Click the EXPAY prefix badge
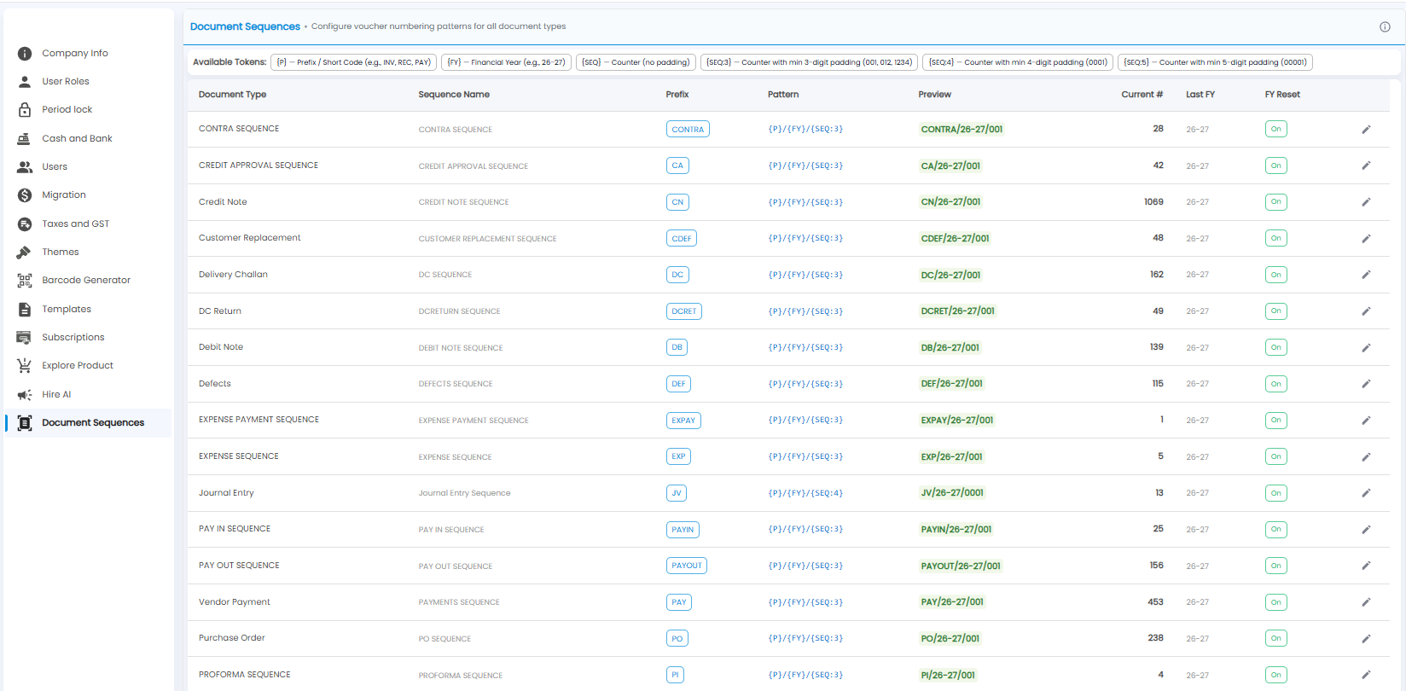The height and width of the screenshot is (691, 1406). tap(683, 421)
